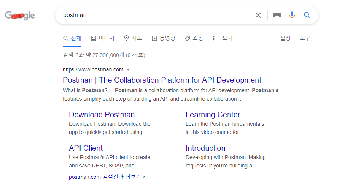Clear the search box with the X icon
This screenshot has width=337, height=186.
tap(258, 15)
